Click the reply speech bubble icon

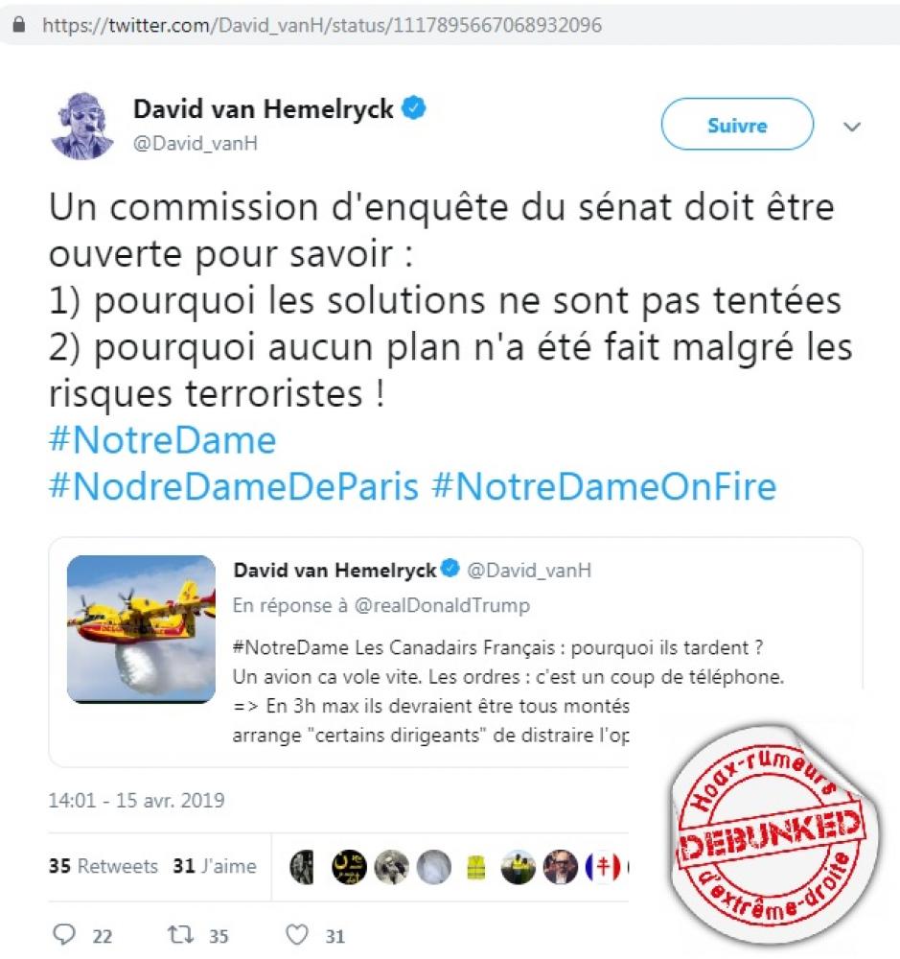64,934
